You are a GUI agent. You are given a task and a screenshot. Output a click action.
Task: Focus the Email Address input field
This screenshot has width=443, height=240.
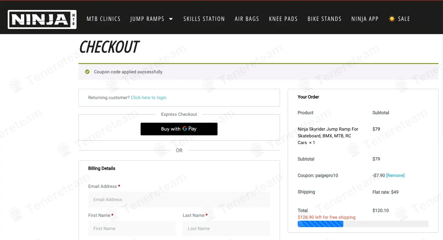(179, 199)
